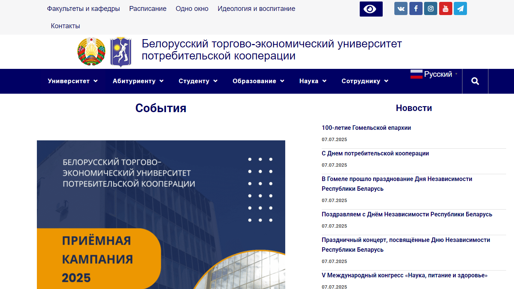Open news С Днем потребительской кооперации
The height and width of the screenshot is (289, 514).
click(375, 154)
